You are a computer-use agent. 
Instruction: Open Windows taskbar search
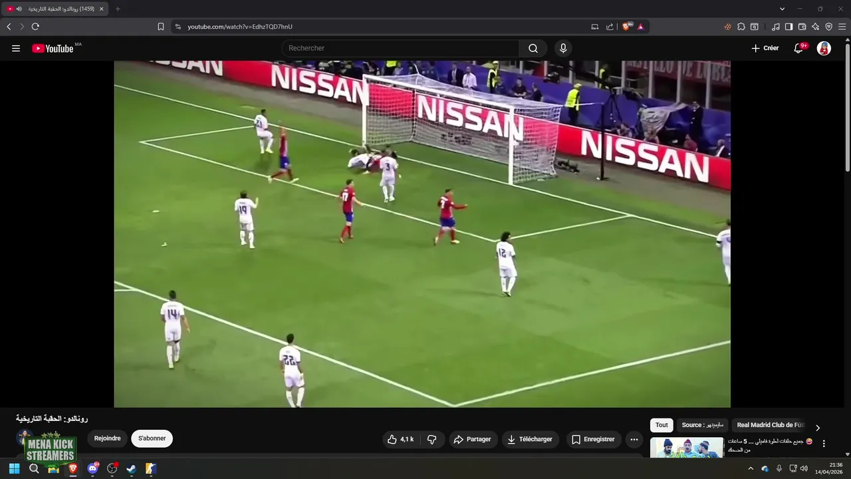(x=34, y=468)
